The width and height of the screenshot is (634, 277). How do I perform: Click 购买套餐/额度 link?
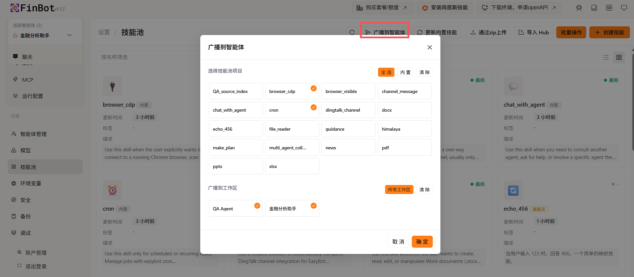382,8
